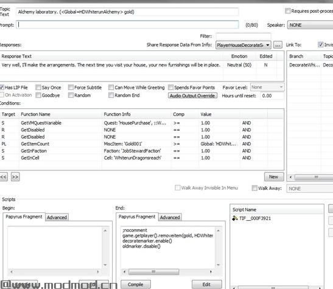Image resolution: width=333 pixels, height=289 pixels.
Task: Enable the Random checkbox
Action: pyautogui.click(x=71, y=96)
